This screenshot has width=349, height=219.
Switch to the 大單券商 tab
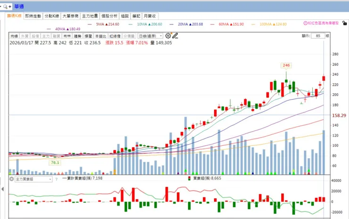pyautogui.click(x=70, y=16)
